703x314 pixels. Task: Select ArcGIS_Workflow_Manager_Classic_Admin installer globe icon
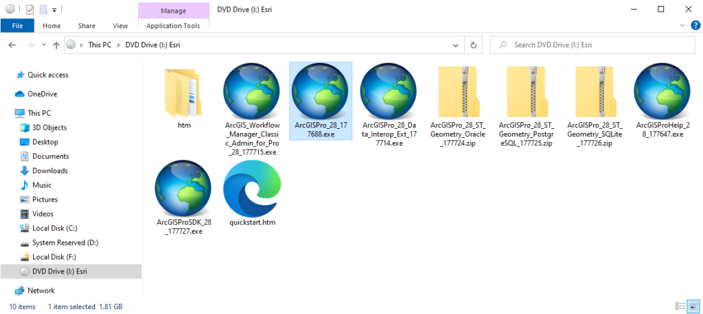(251, 91)
